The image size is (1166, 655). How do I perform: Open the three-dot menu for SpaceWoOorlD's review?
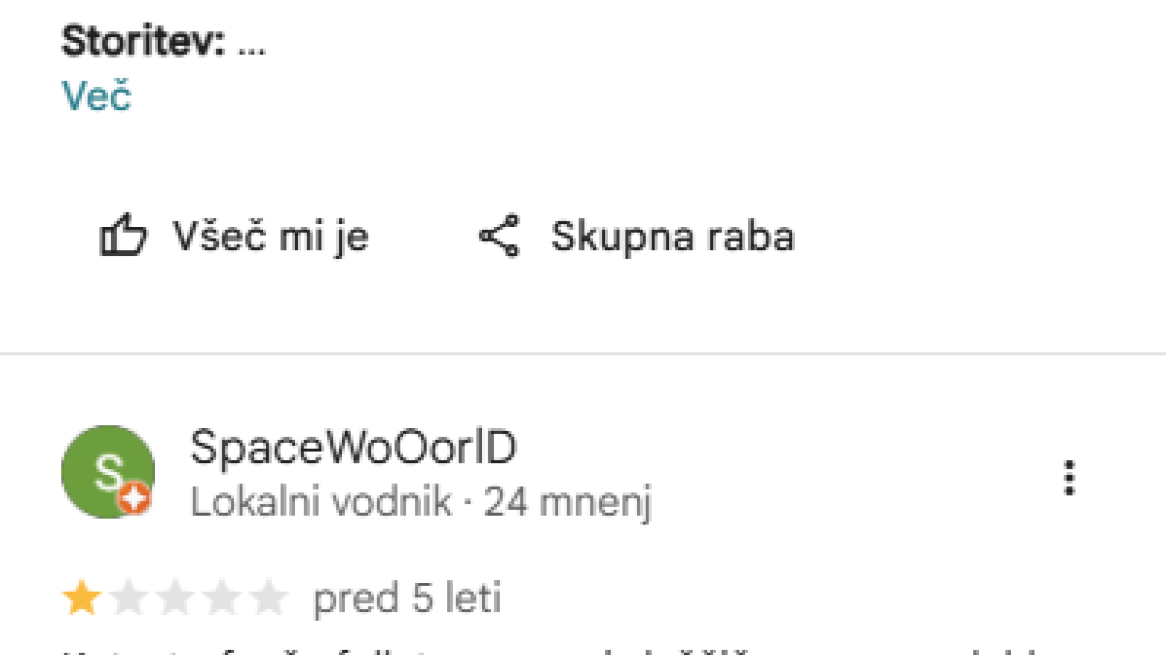click(x=1069, y=478)
